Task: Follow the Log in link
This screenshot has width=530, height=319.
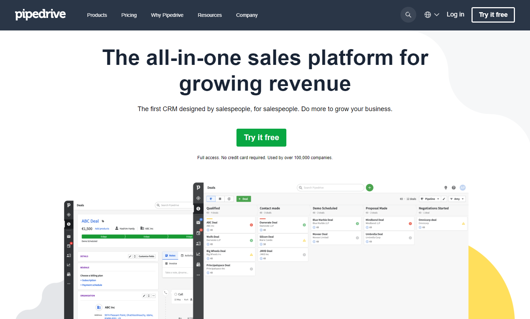Action: (455, 14)
